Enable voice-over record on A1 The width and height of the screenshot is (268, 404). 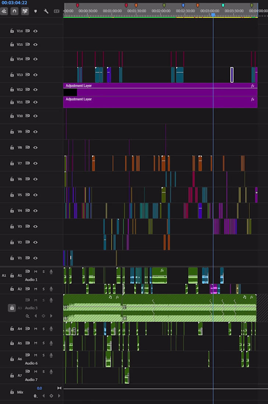tap(51, 271)
